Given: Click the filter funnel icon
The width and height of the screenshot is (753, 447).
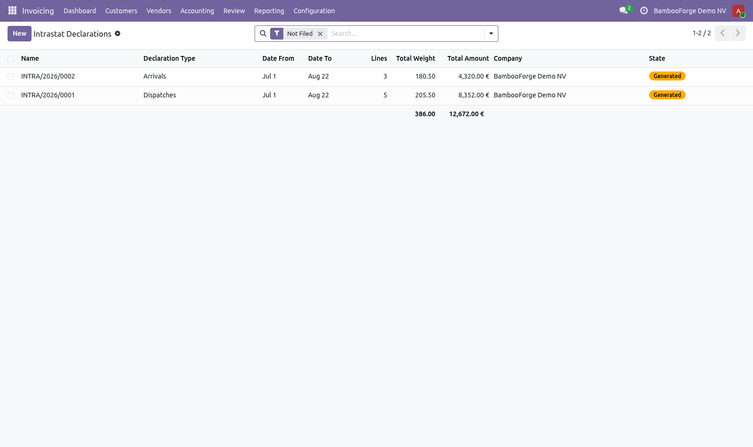Looking at the screenshot, I should pyautogui.click(x=277, y=33).
